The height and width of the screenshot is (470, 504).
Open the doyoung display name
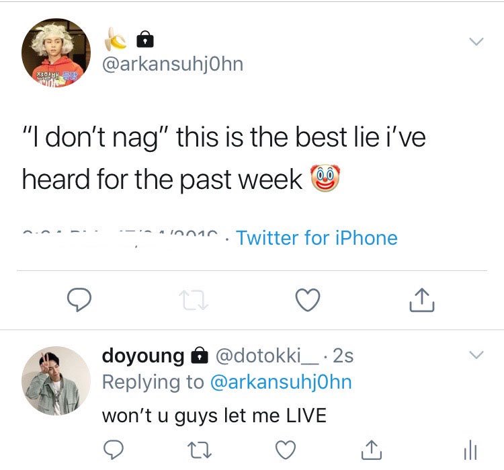[143, 356]
